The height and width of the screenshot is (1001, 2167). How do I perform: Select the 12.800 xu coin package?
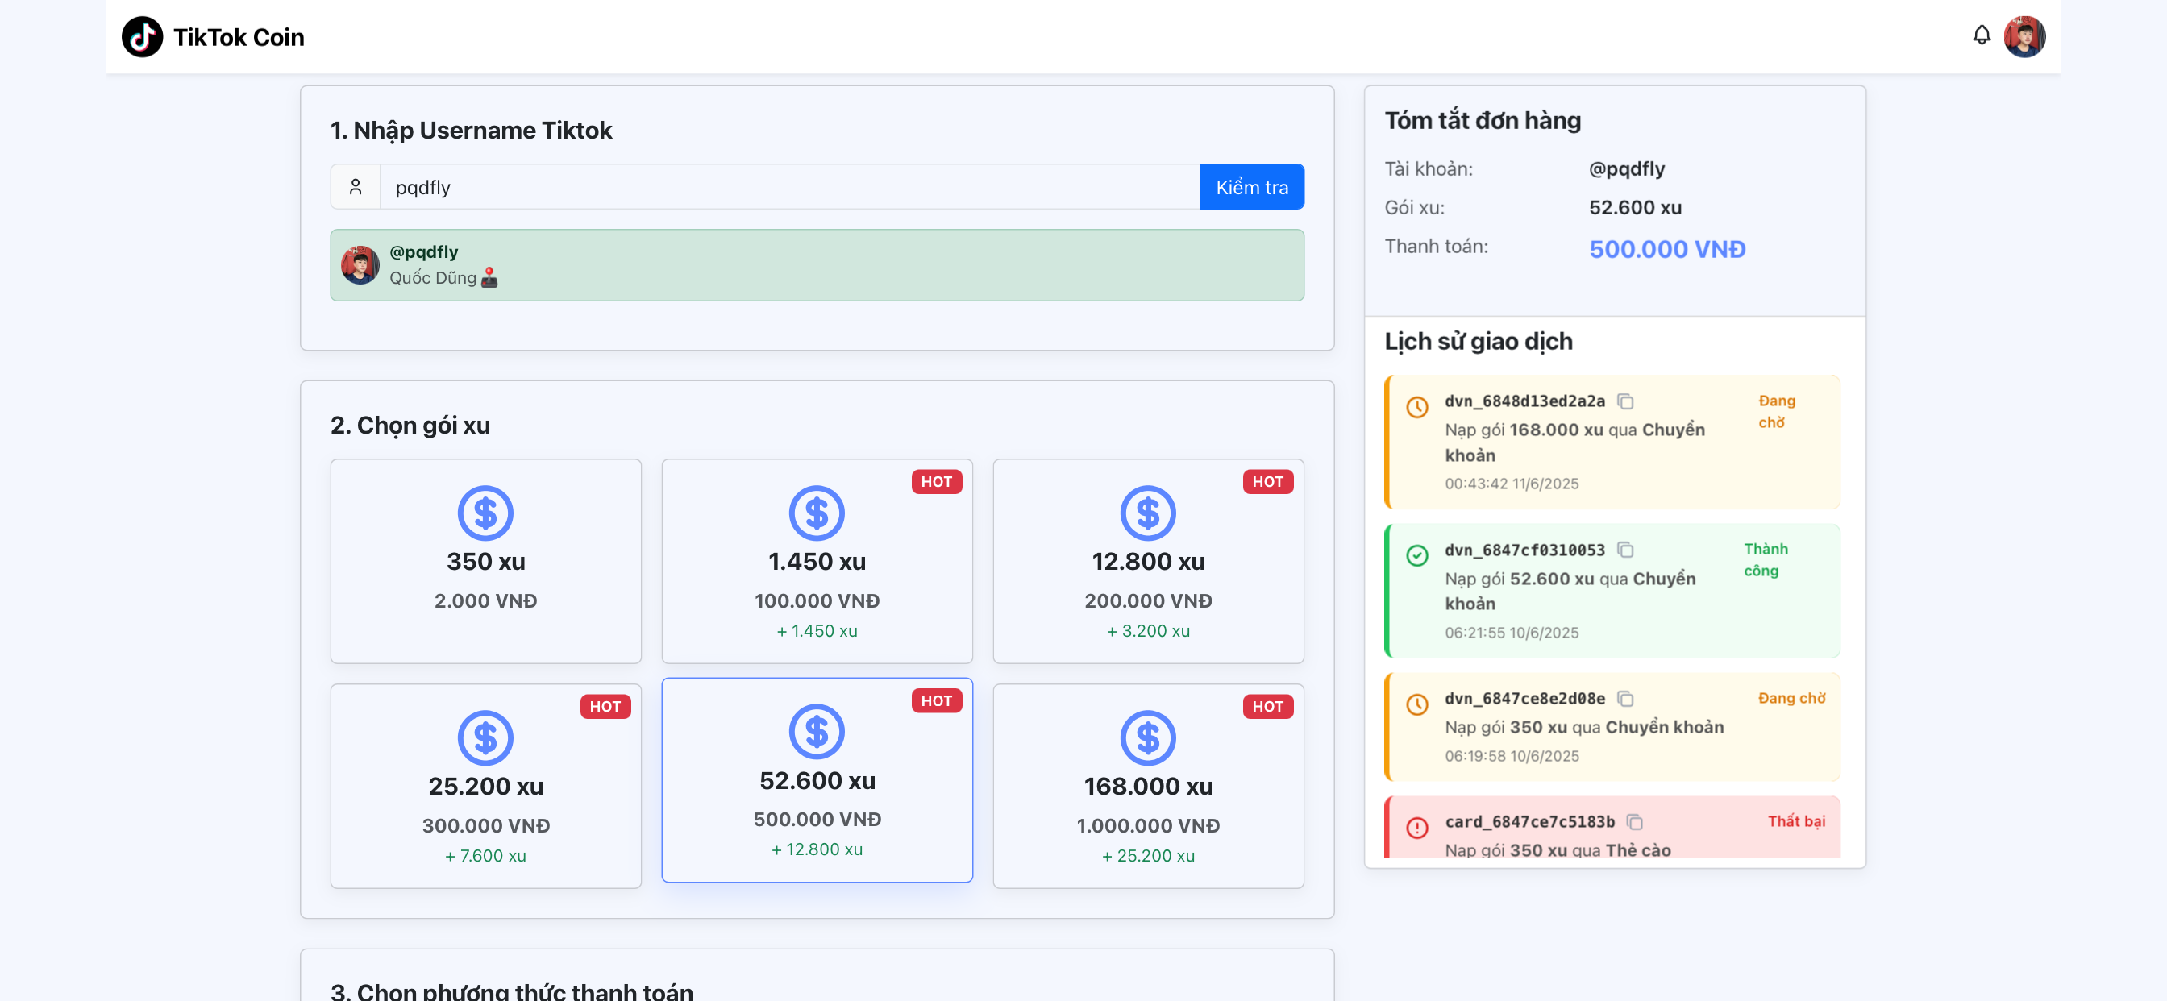point(1147,560)
